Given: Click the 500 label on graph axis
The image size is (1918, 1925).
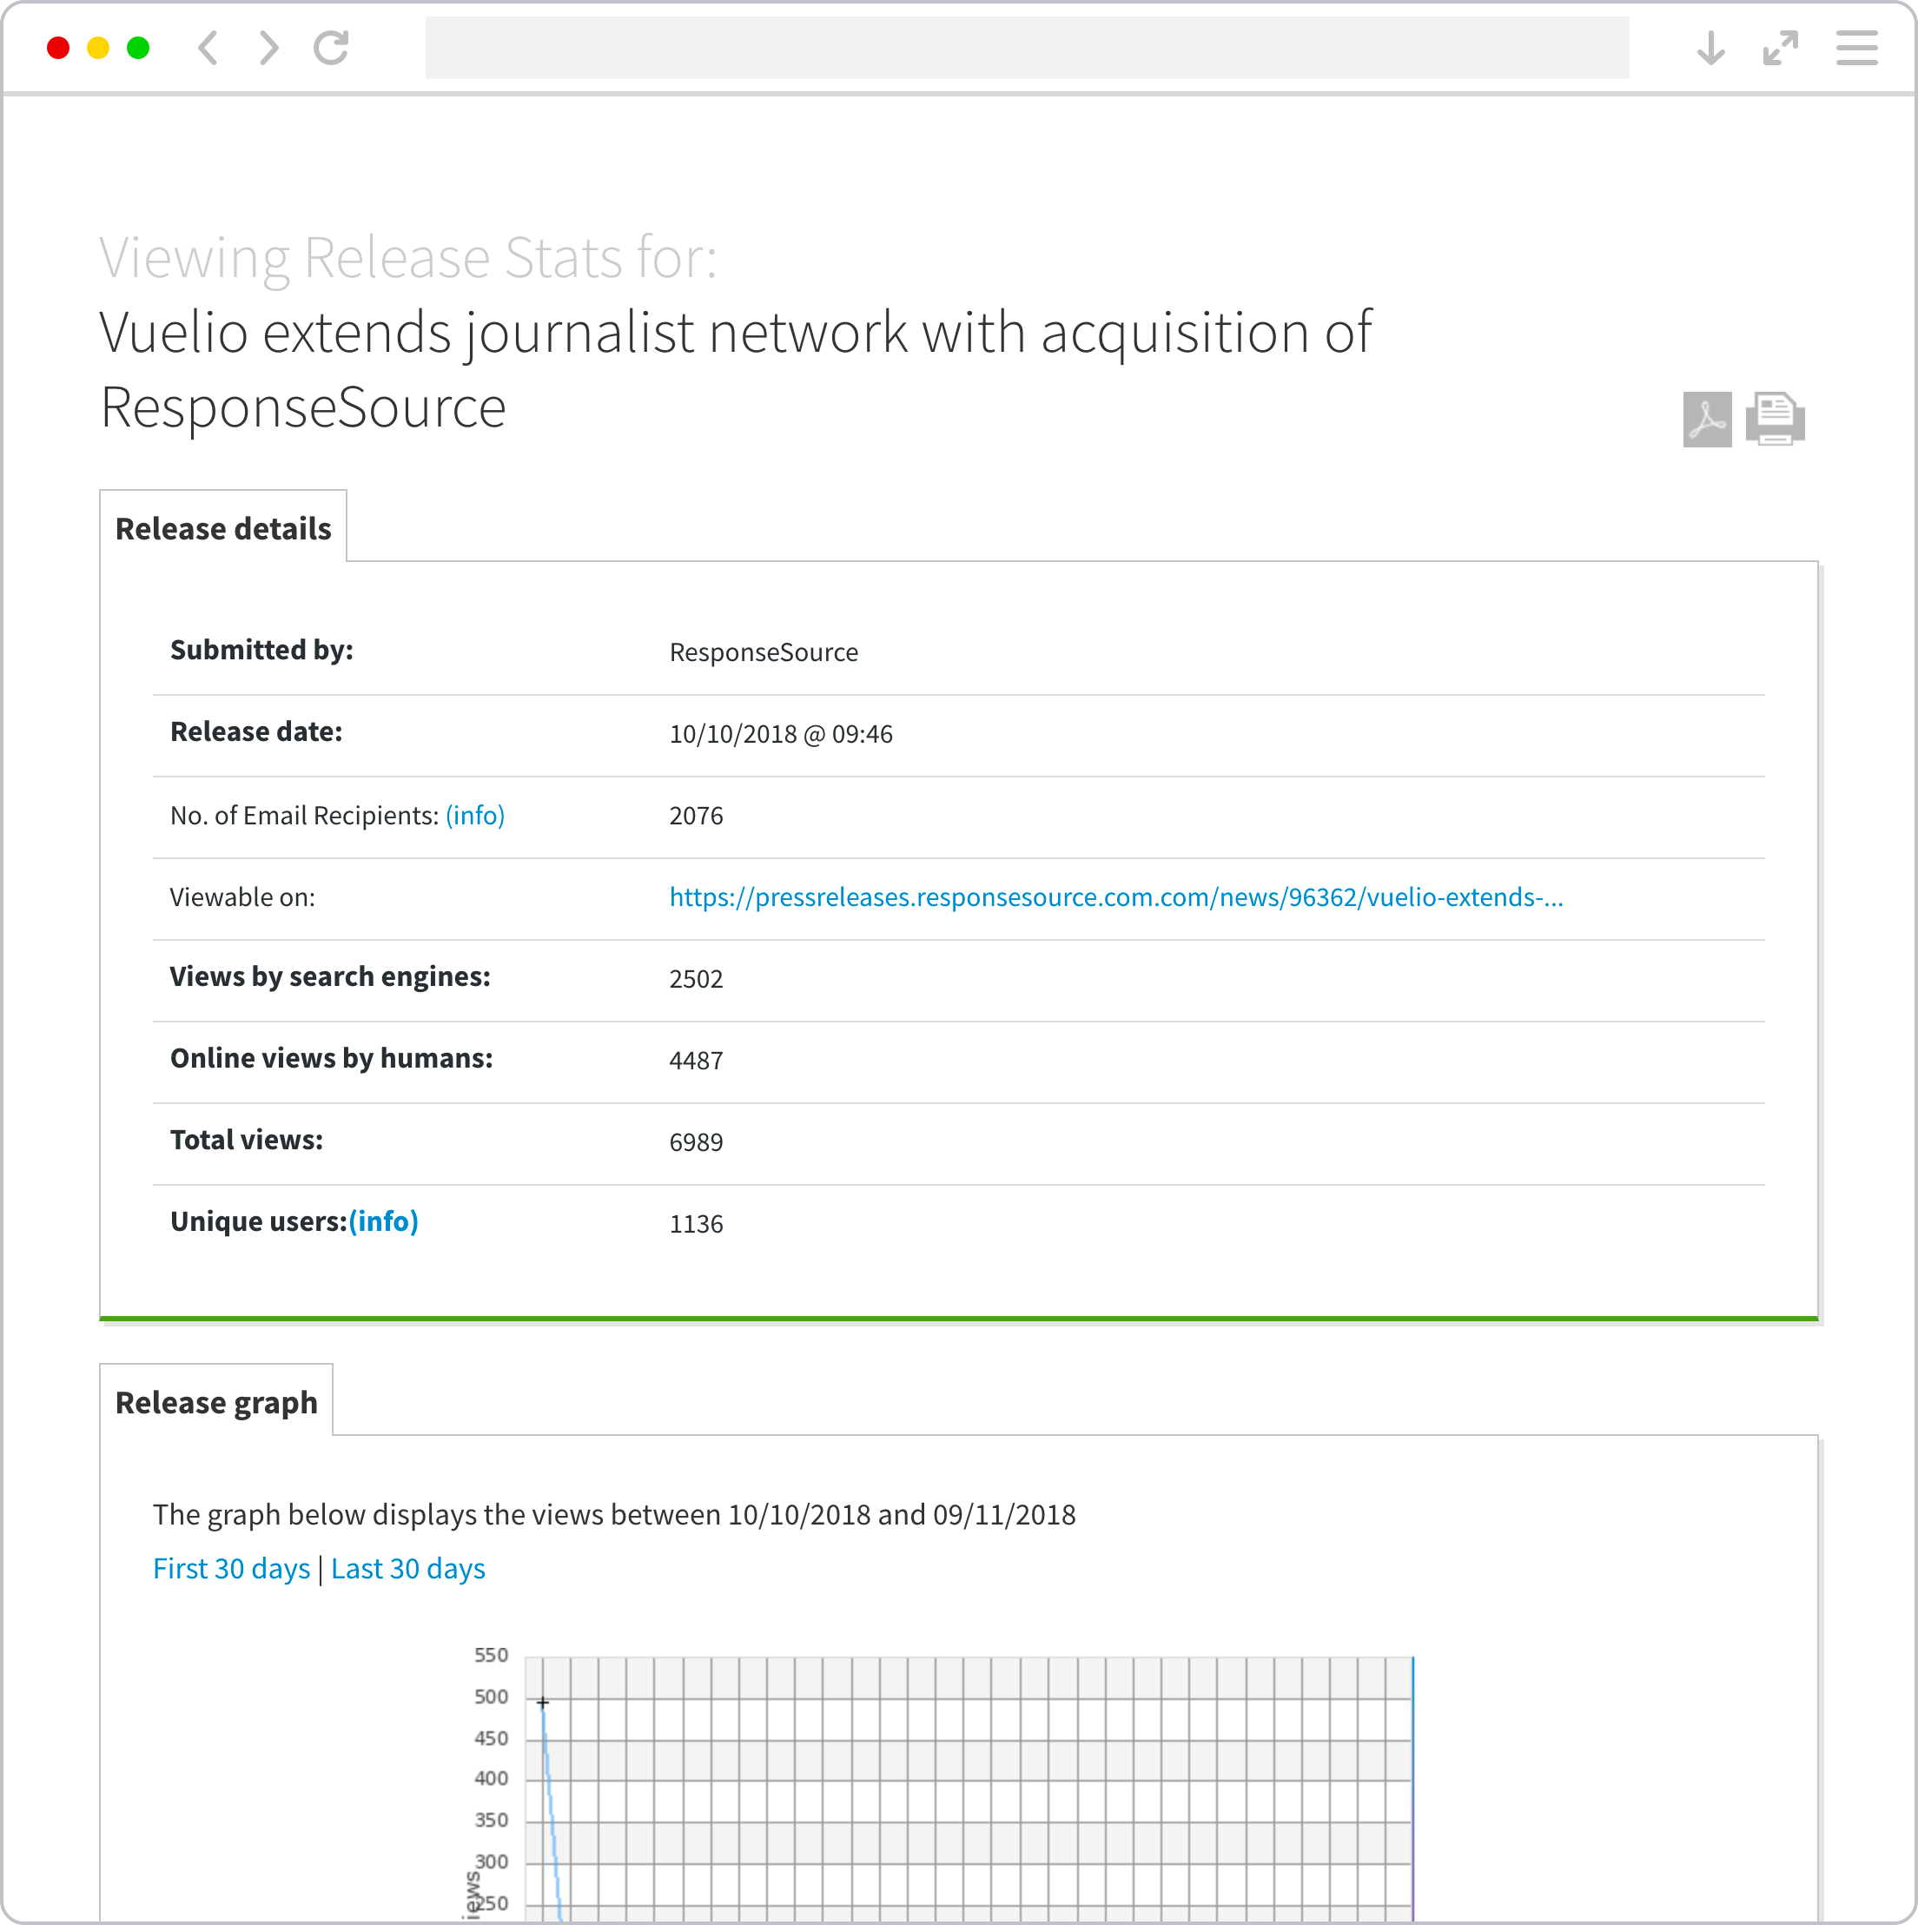Looking at the screenshot, I should (x=491, y=1696).
